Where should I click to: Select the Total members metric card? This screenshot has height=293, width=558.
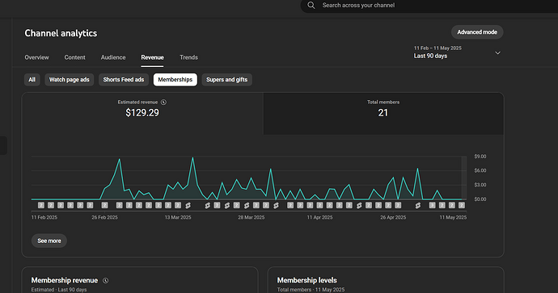(x=383, y=114)
